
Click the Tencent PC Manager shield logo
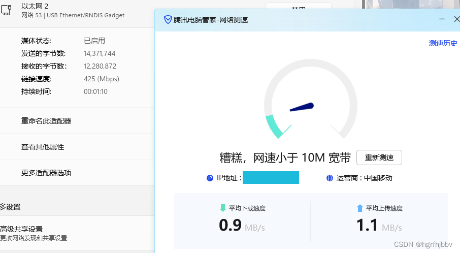coord(168,20)
